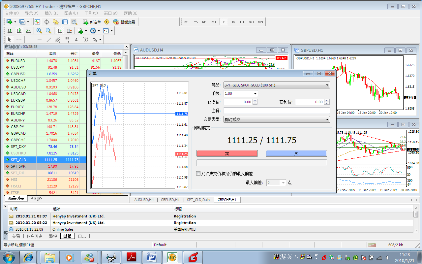The width and height of the screenshot is (422, 264).
Task: Expand the templates dropdown arrow
Action: point(111,31)
